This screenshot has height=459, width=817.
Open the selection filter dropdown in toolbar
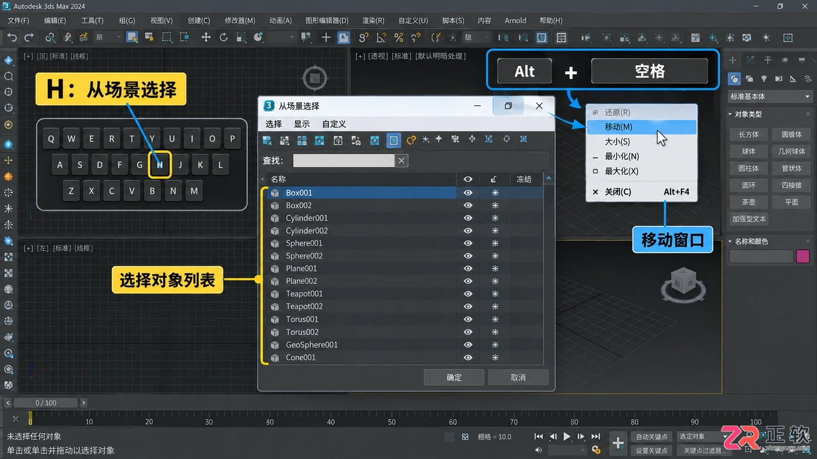pos(109,37)
